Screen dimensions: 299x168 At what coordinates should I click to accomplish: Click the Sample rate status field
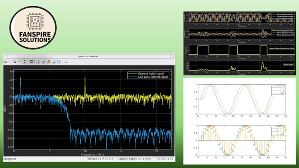(134, 159)
